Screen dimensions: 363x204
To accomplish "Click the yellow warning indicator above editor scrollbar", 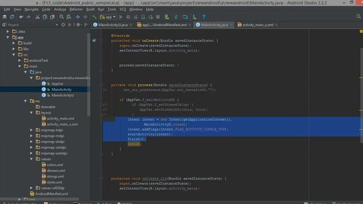I will tap(361, 31).
